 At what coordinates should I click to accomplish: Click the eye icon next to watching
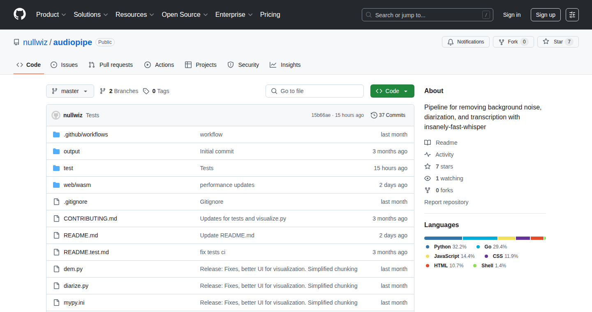tap(428, 178)
